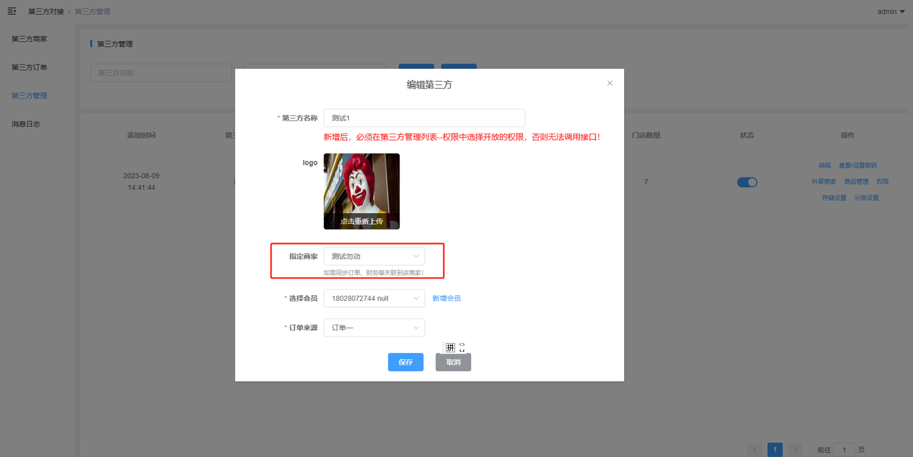
Task: Open 商品管理 link in the table row
Action: pos(856,182)
